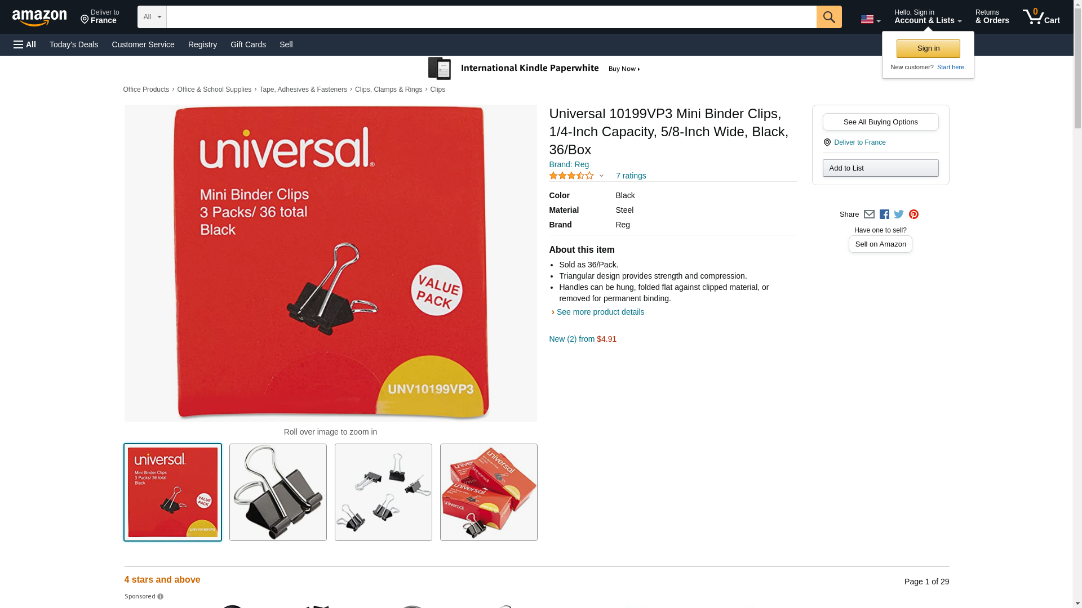
Task: Open the Amazon logo home link
Action: coord(39,17)
